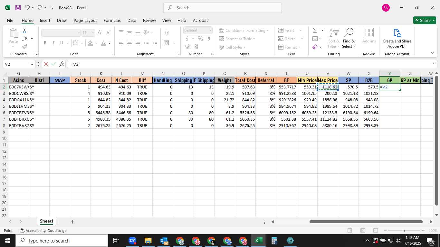This screenshot has height=247, width=440.
Task: Open the Font Color picker arrow
Action: pos(110,43)
